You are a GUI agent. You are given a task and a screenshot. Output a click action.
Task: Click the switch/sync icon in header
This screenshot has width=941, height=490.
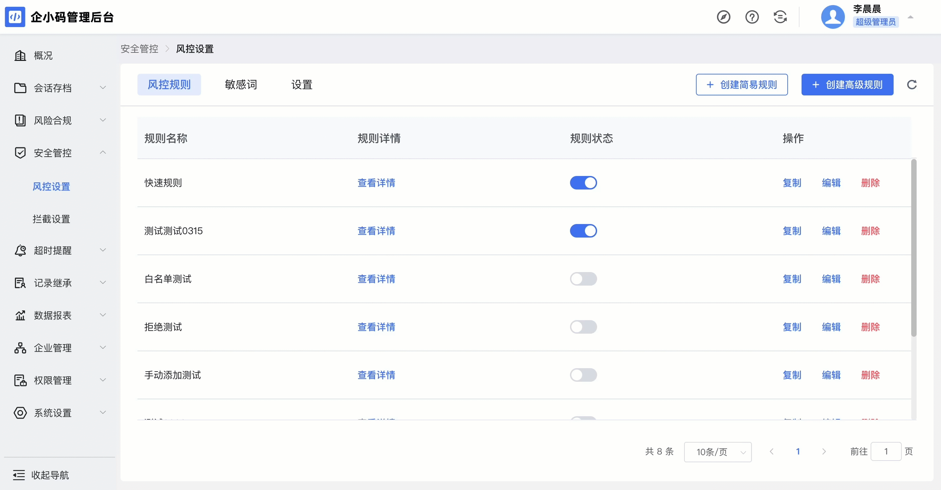(x=780, y=17)
